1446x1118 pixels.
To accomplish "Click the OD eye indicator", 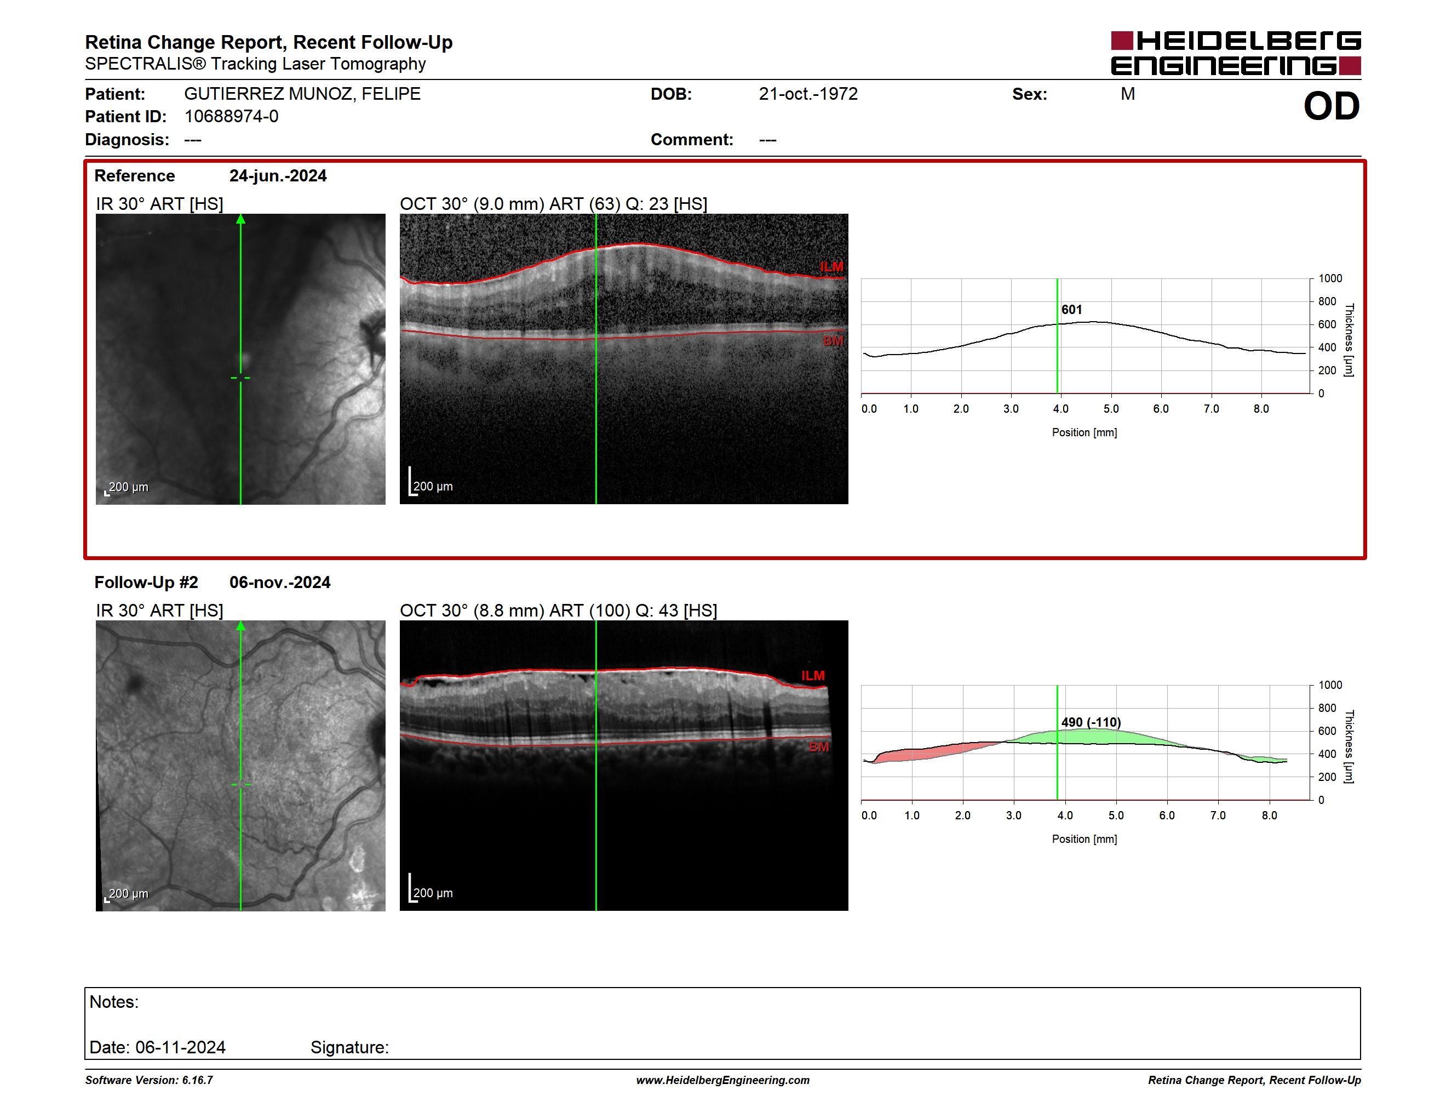I will tap(1332, 106).
